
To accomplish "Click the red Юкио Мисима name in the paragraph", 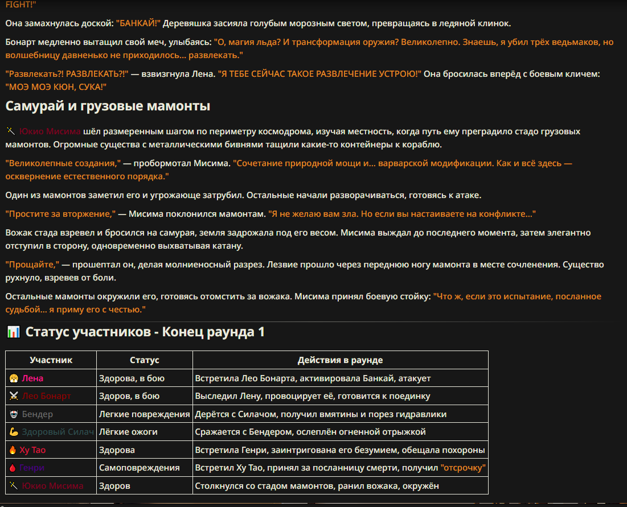I will click(50, 131).
